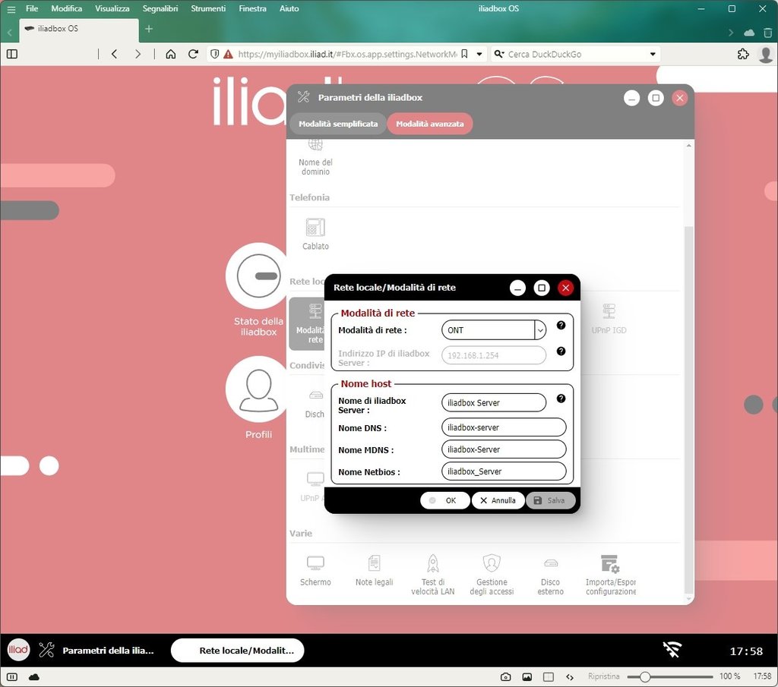Adjust the page zoom slider
Screen dimensions: 778x687
670,676
